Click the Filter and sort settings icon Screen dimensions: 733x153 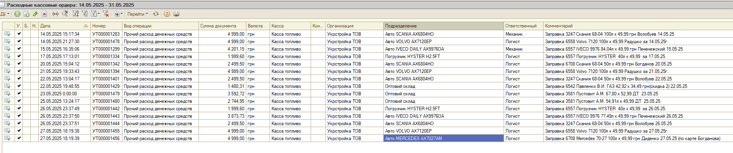pyautogui.click(x=76, y=14)
